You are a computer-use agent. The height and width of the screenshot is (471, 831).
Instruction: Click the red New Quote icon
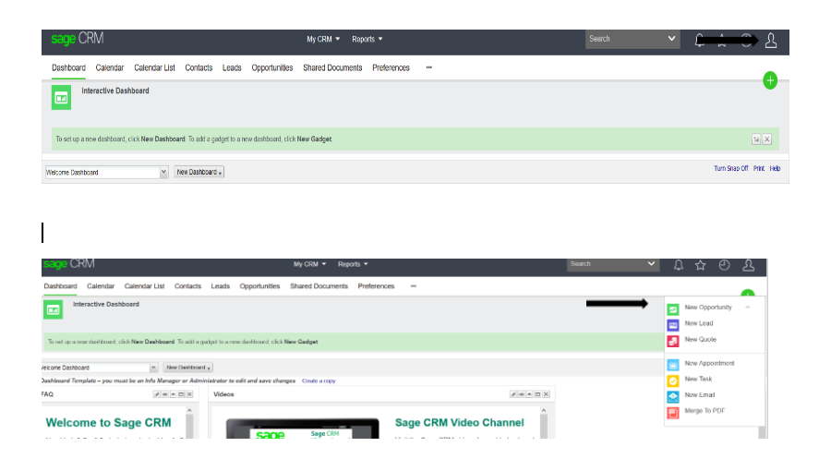[673, 341]
